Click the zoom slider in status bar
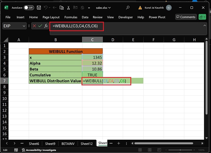211x153 pixels. click(x=180, y=150)
